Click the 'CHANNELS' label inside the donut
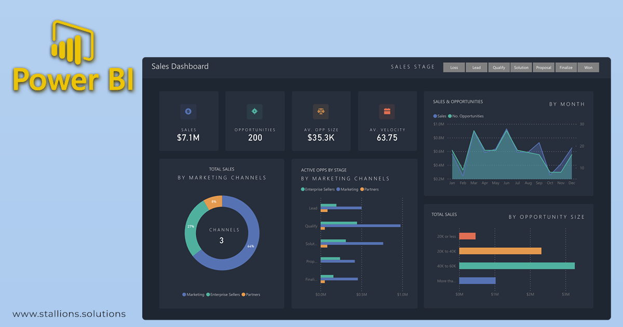The height and width of the screenshot is (327, 623). (x=224, y=229)
